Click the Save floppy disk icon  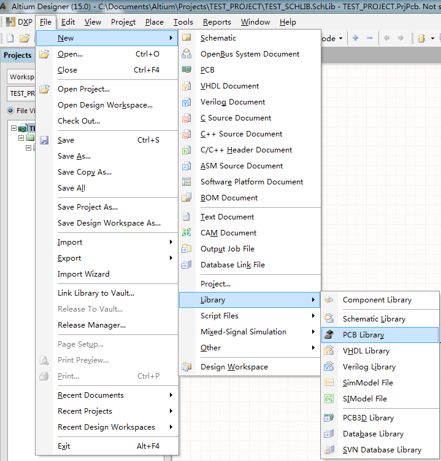[44, 140]
